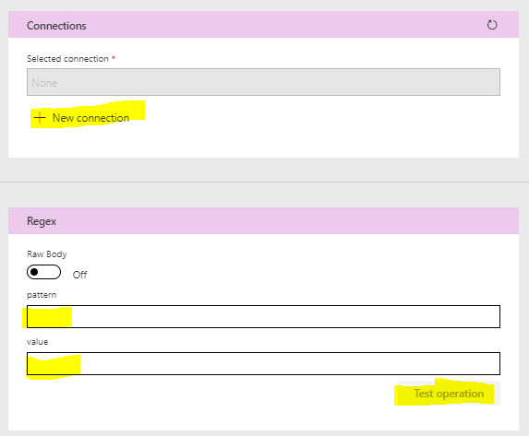Click the plus icon beside New connection

coord(40,118)
